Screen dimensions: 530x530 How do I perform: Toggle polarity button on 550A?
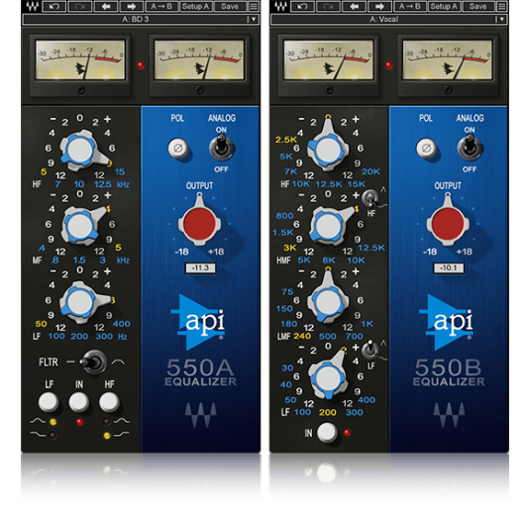(178, 148)
